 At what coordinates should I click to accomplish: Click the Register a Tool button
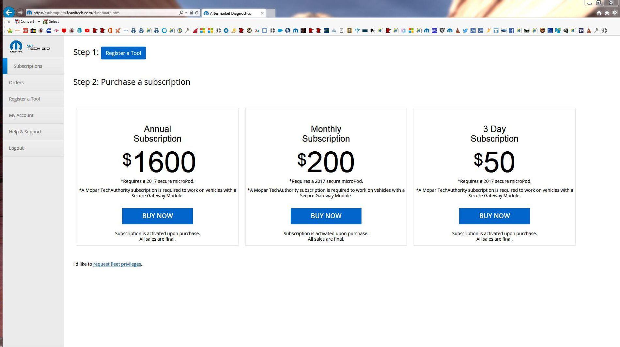coord(123,53)
